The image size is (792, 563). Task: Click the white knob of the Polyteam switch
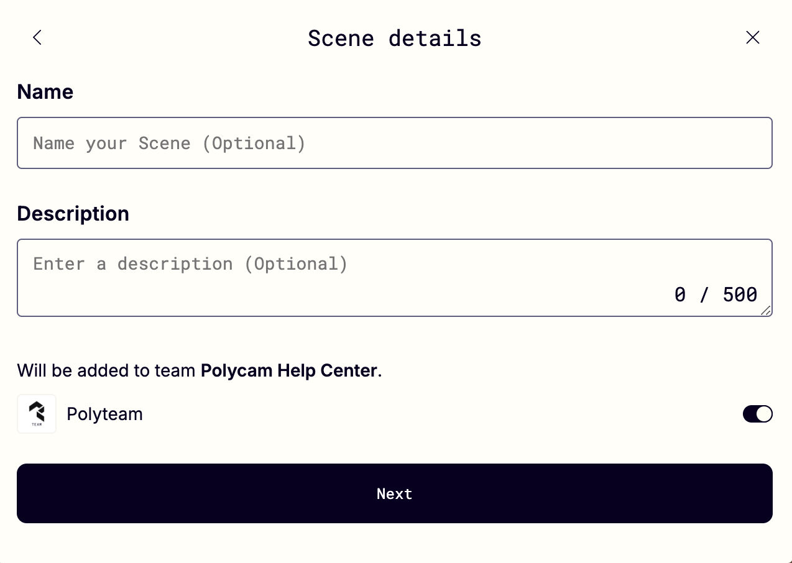[x=764, y=414]
